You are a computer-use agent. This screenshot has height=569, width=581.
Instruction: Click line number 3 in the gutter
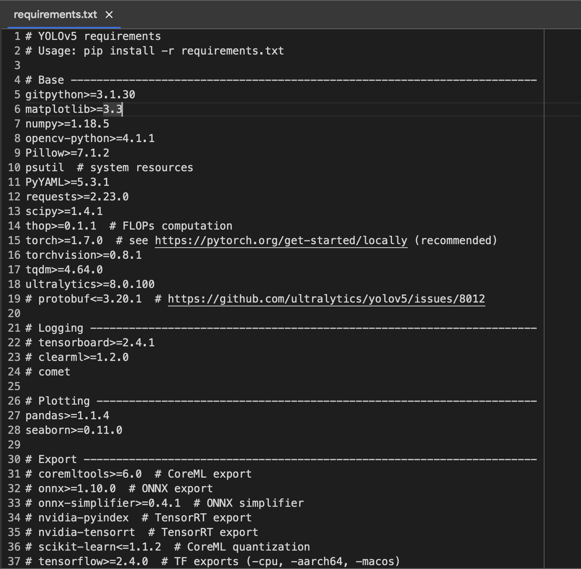(x=17, y=65)
